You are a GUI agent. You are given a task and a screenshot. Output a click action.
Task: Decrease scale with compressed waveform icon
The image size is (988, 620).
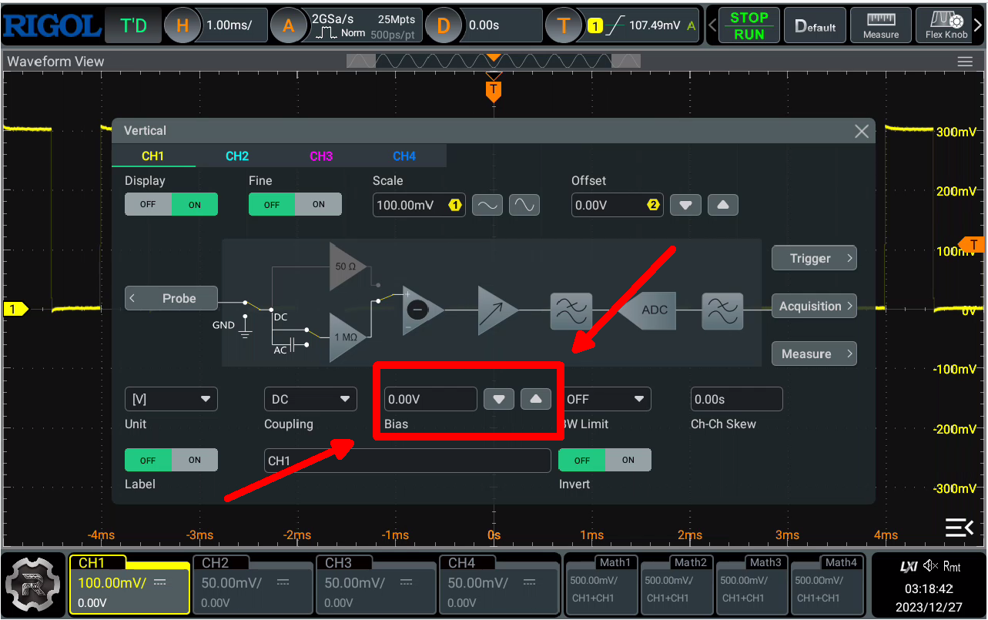(487, 205)
